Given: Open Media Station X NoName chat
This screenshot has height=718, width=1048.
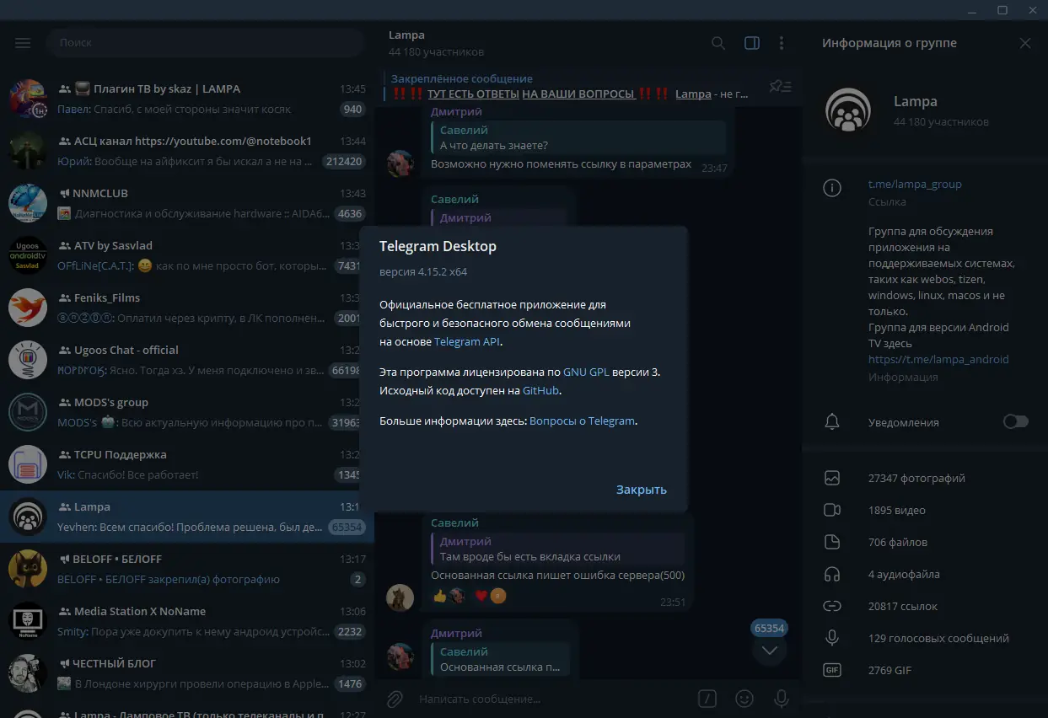Looking at the screenshot, I should pyautogui.click(x=186, y=621).
